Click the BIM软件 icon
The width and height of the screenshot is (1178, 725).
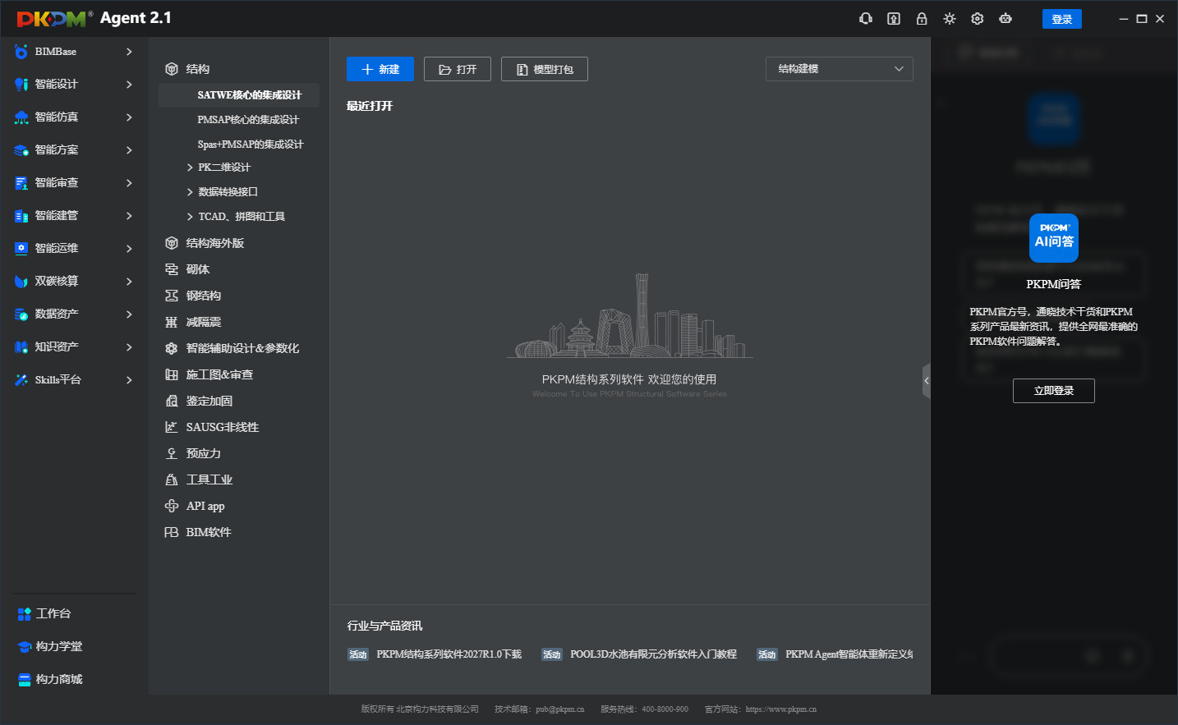[x=172, y=532]
